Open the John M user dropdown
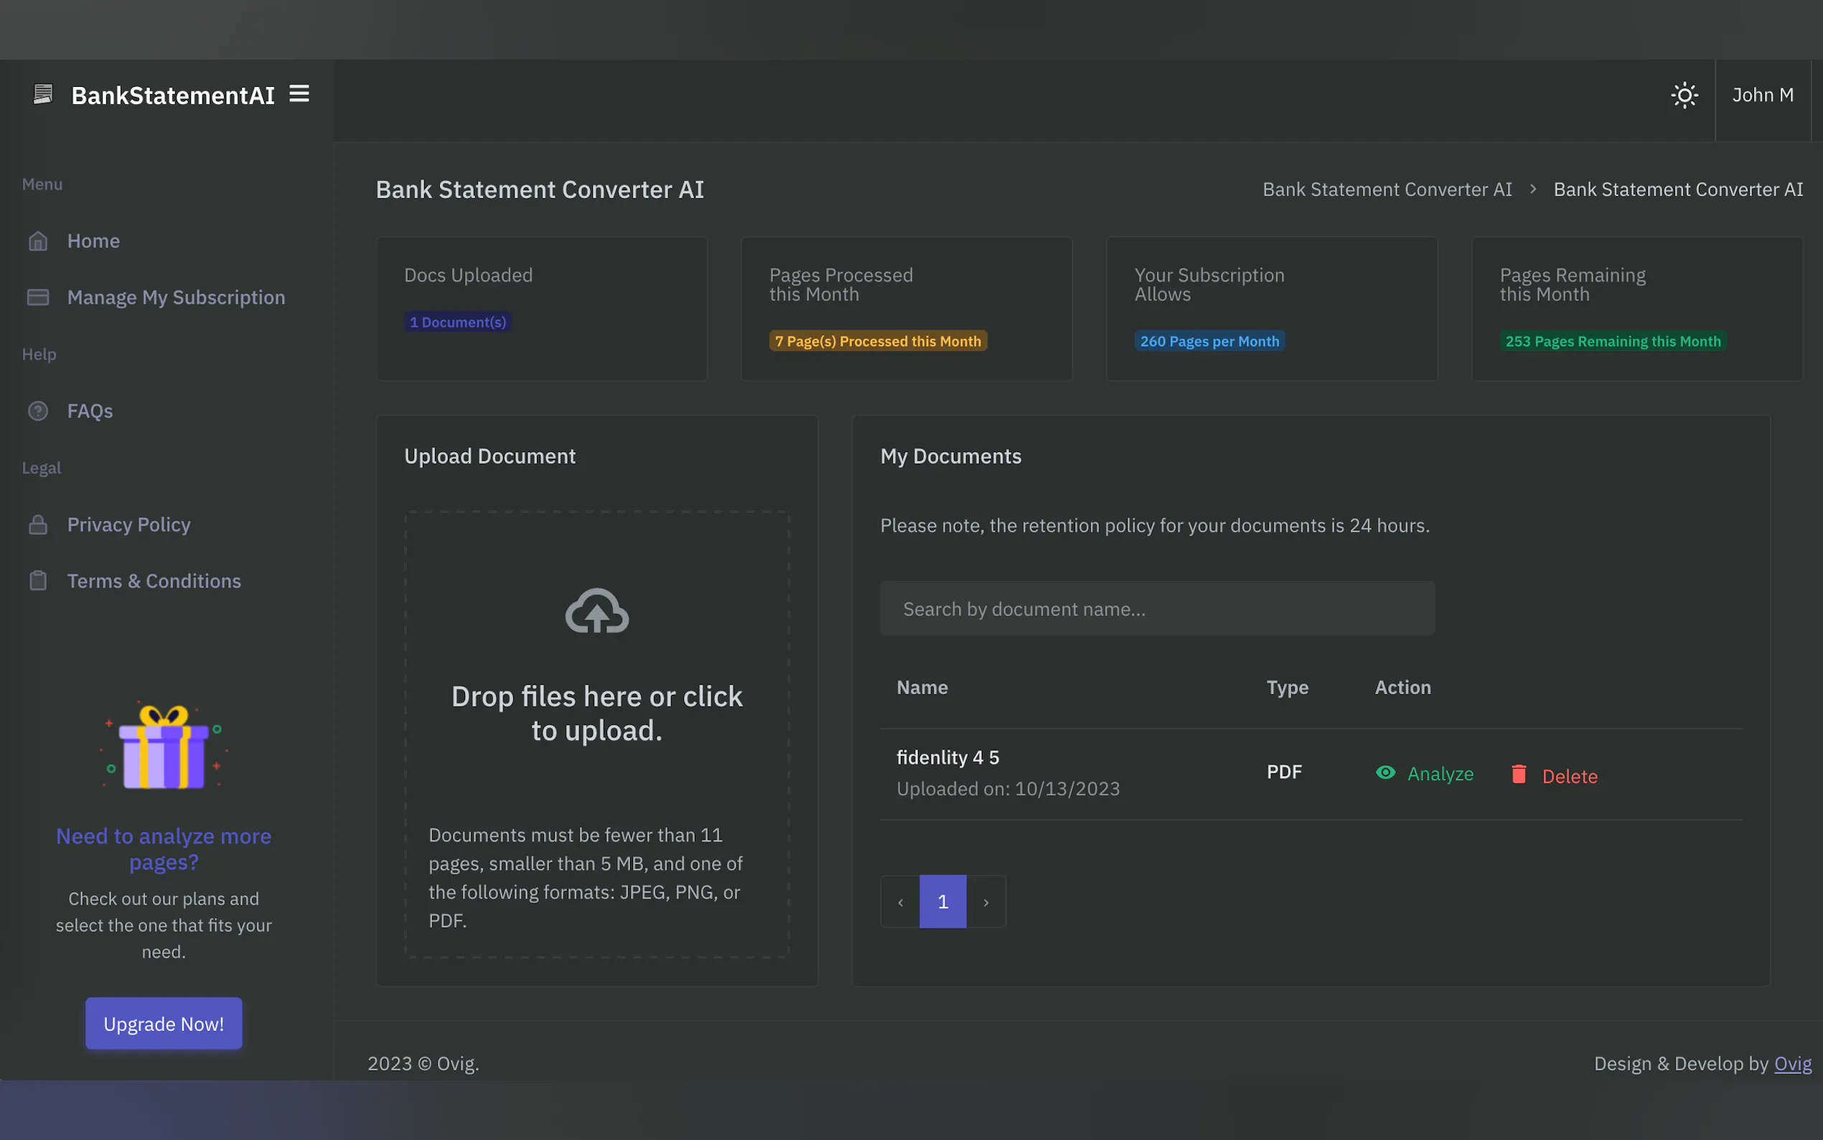This screenshot has height=1140, width=1823. (x=1762, y=95)
